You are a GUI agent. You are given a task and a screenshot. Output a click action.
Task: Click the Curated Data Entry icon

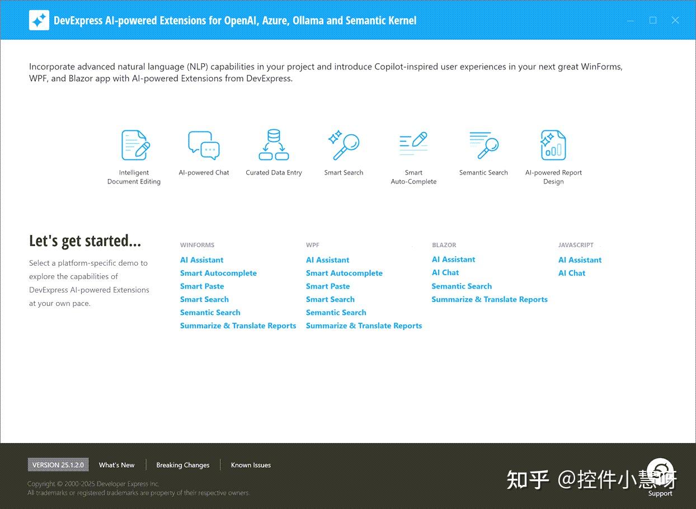click(x=274, y=144)
